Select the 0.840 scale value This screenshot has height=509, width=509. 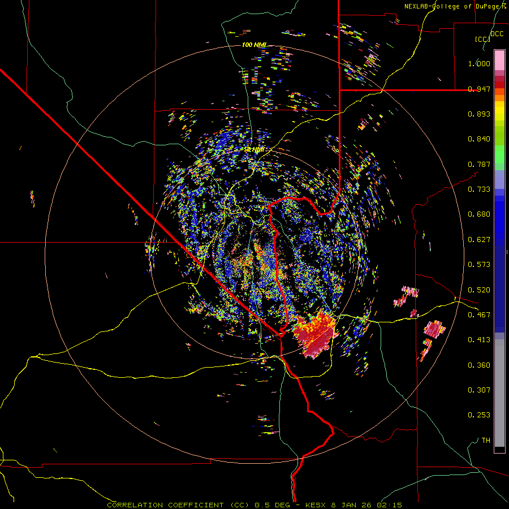tap(479, 139)
